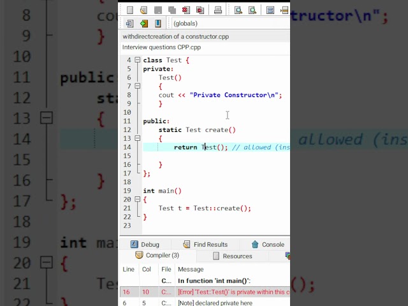Click the 'class Test {' code line
Screen dimensions: 408x306
coord(166,60)
